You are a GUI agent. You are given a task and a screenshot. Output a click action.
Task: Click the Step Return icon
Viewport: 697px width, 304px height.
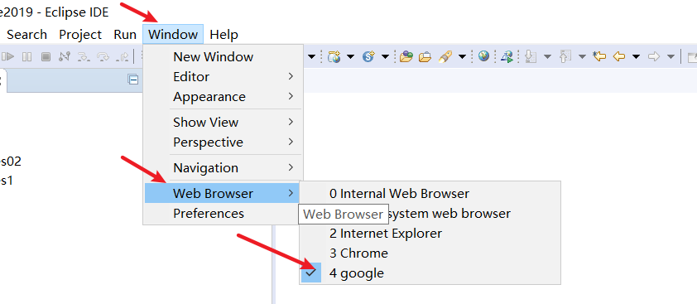click(x=122, y=56)
